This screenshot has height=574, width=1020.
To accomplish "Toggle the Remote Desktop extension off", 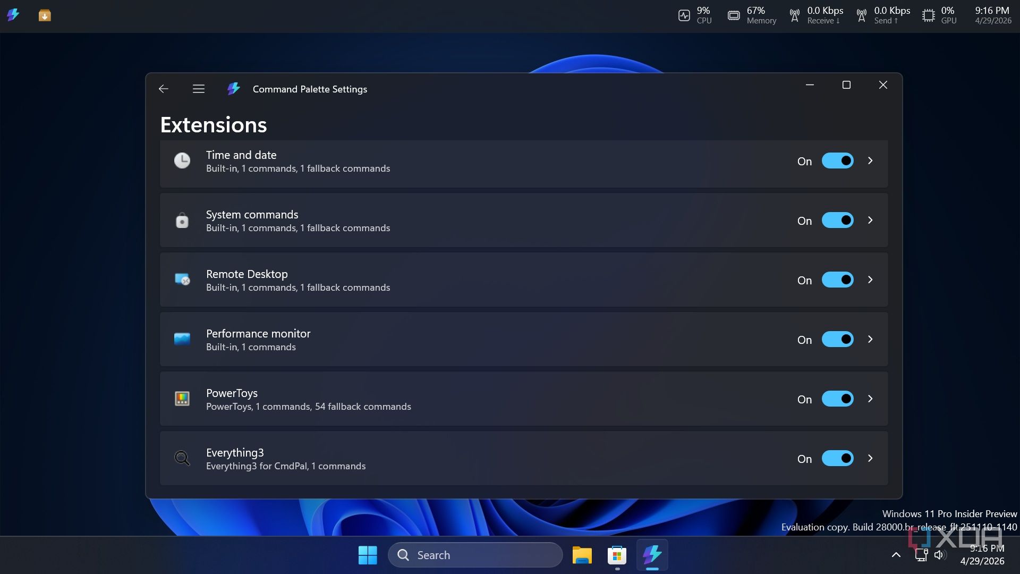I will 838,280.
